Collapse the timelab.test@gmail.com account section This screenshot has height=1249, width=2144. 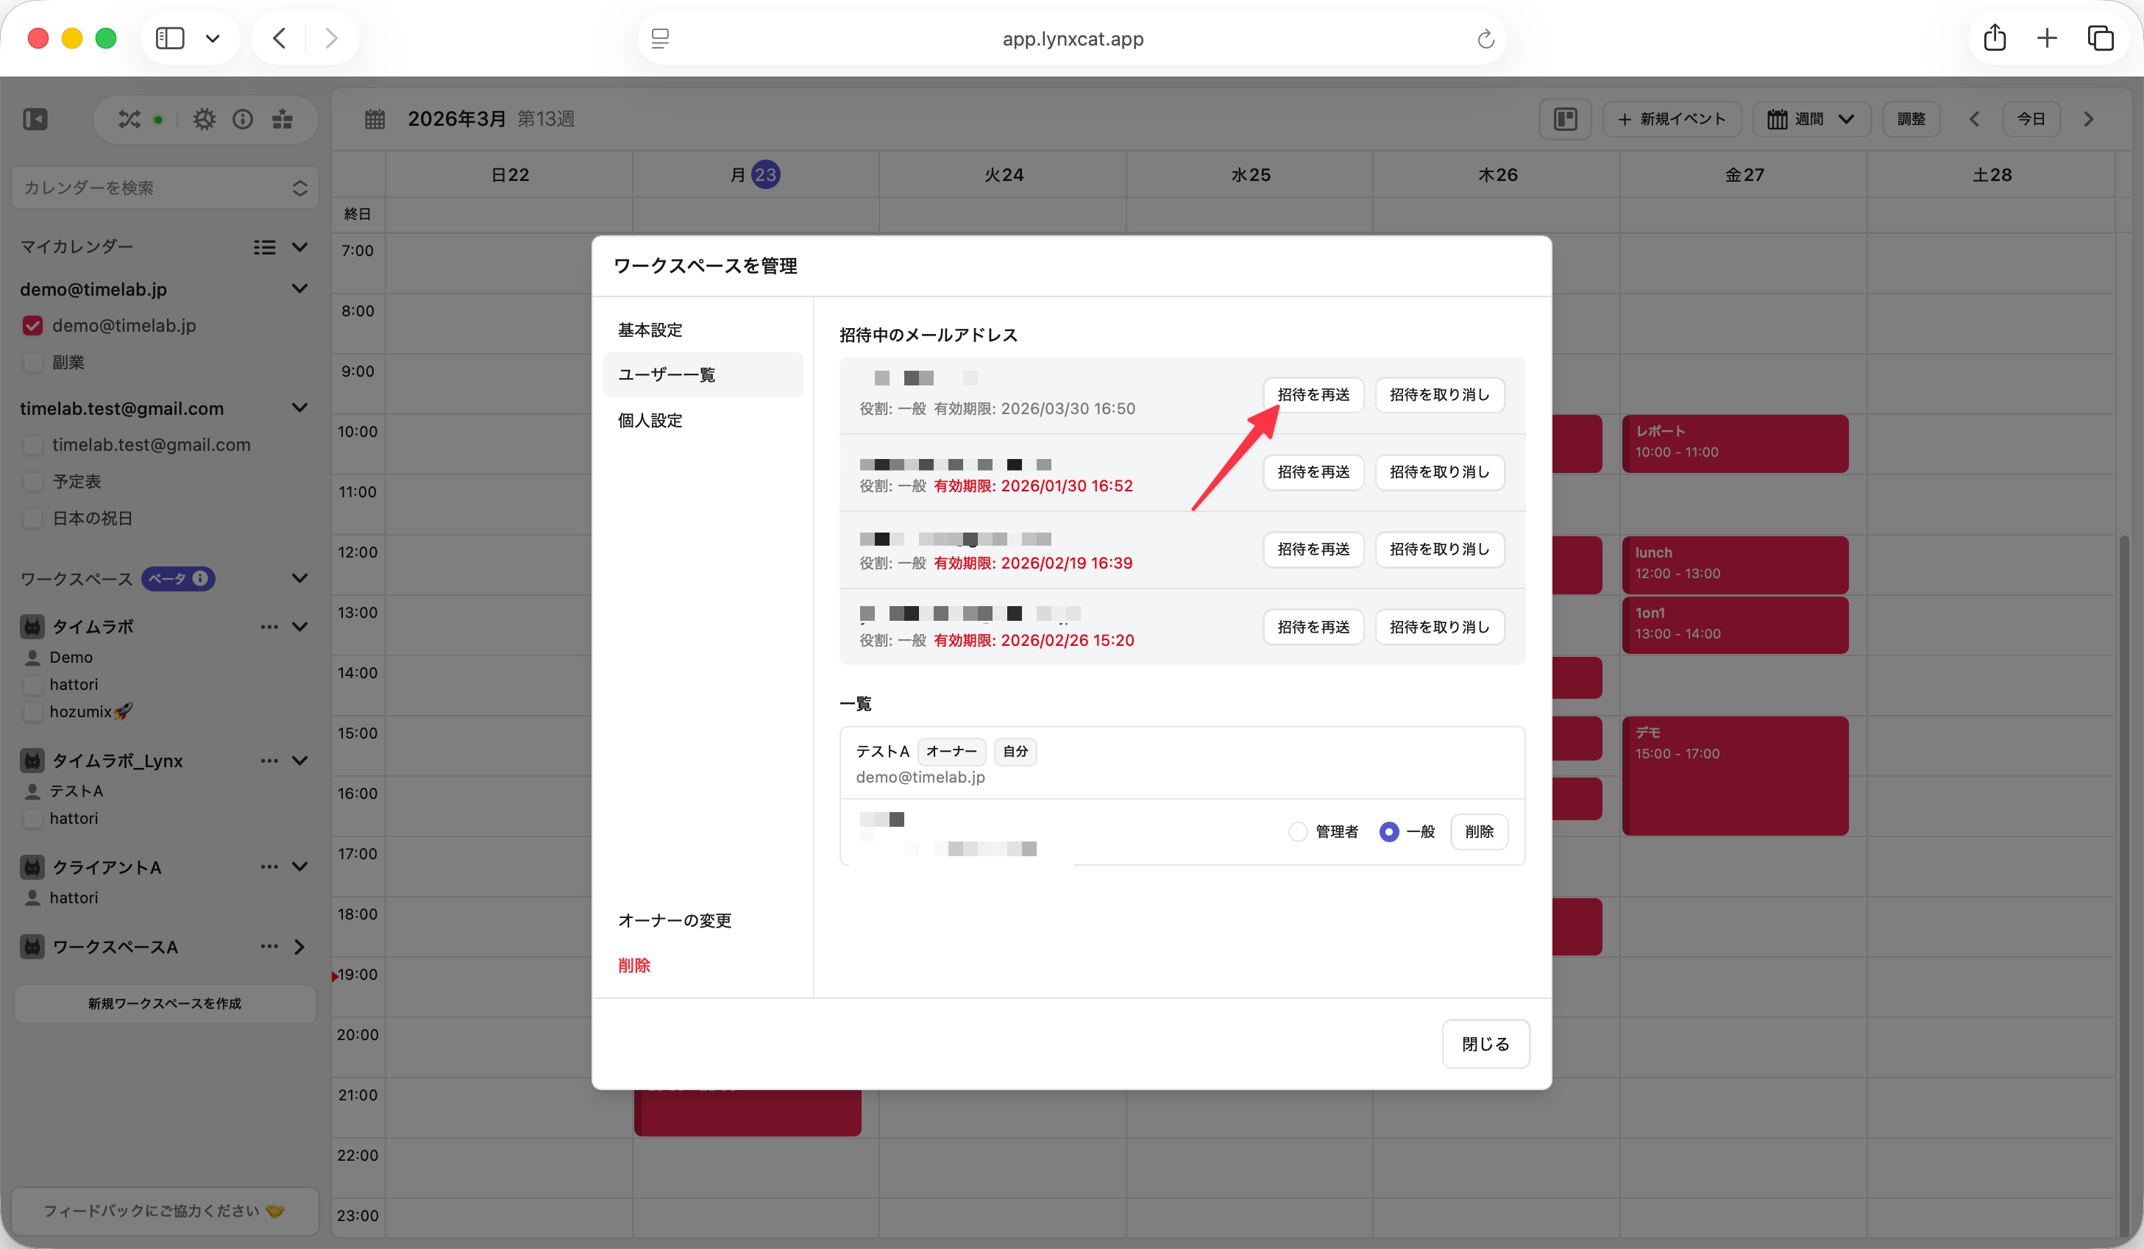click(299, 408)
